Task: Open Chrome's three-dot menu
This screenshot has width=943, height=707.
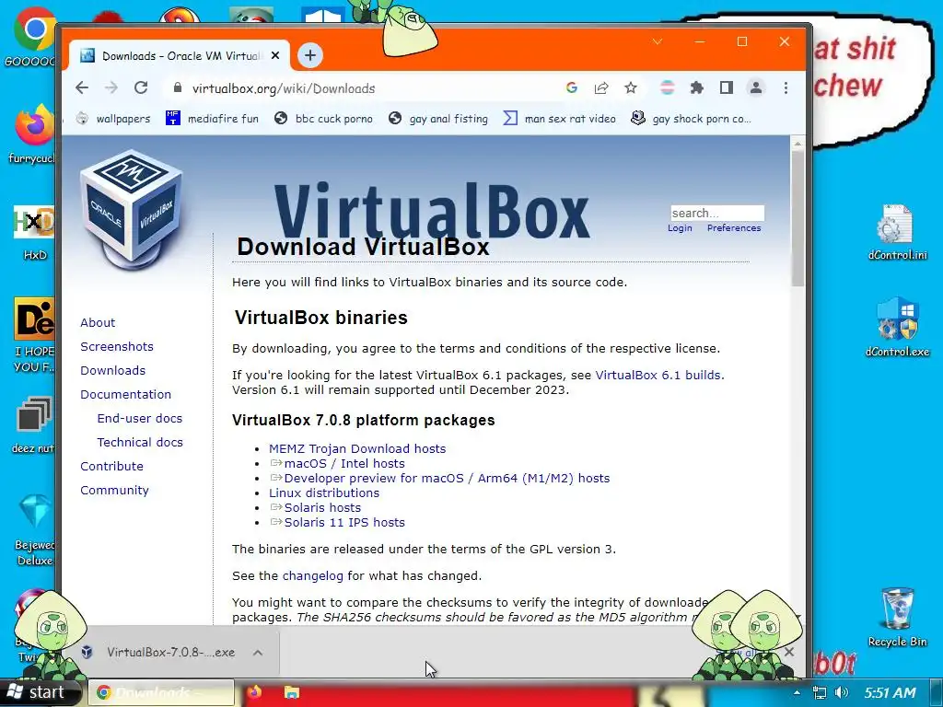Action: 786,87
